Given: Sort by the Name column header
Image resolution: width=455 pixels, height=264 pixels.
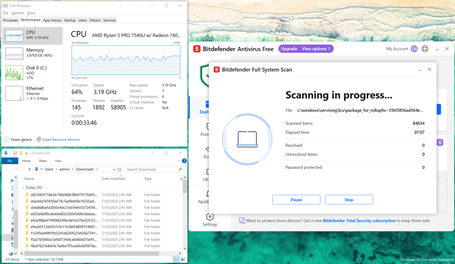Looking at the screenshot, I should [29, 179].
